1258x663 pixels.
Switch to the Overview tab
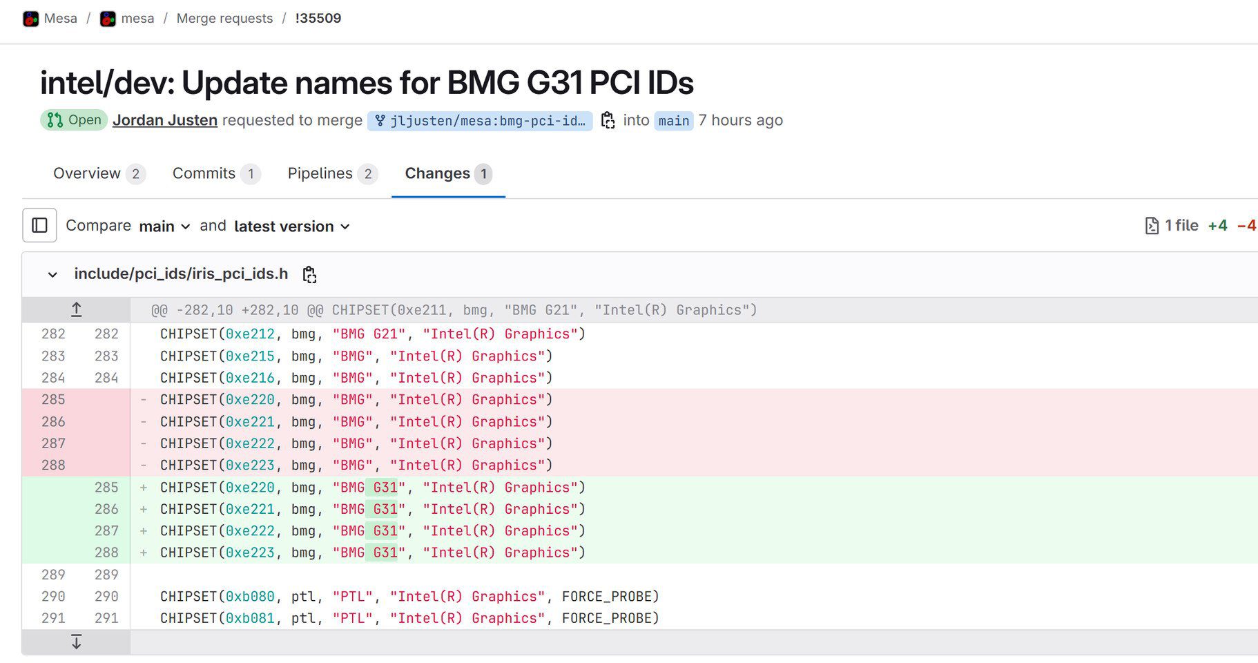(x=87, y=173)
